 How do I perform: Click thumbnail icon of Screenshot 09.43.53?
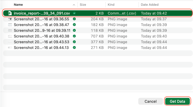(x=10, y=42)
